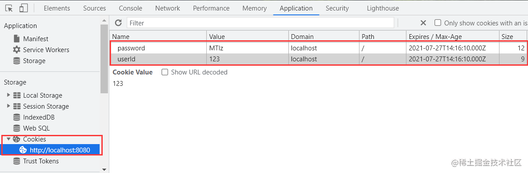Click the Trust Tokens database icon
This screenshot has width=528, height=173.
(x=17, y=161)
